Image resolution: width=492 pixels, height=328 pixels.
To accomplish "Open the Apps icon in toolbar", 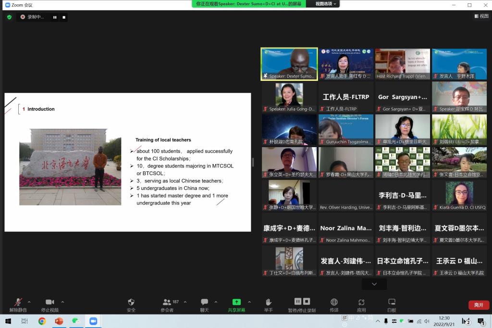I will [x=361, y=303].
